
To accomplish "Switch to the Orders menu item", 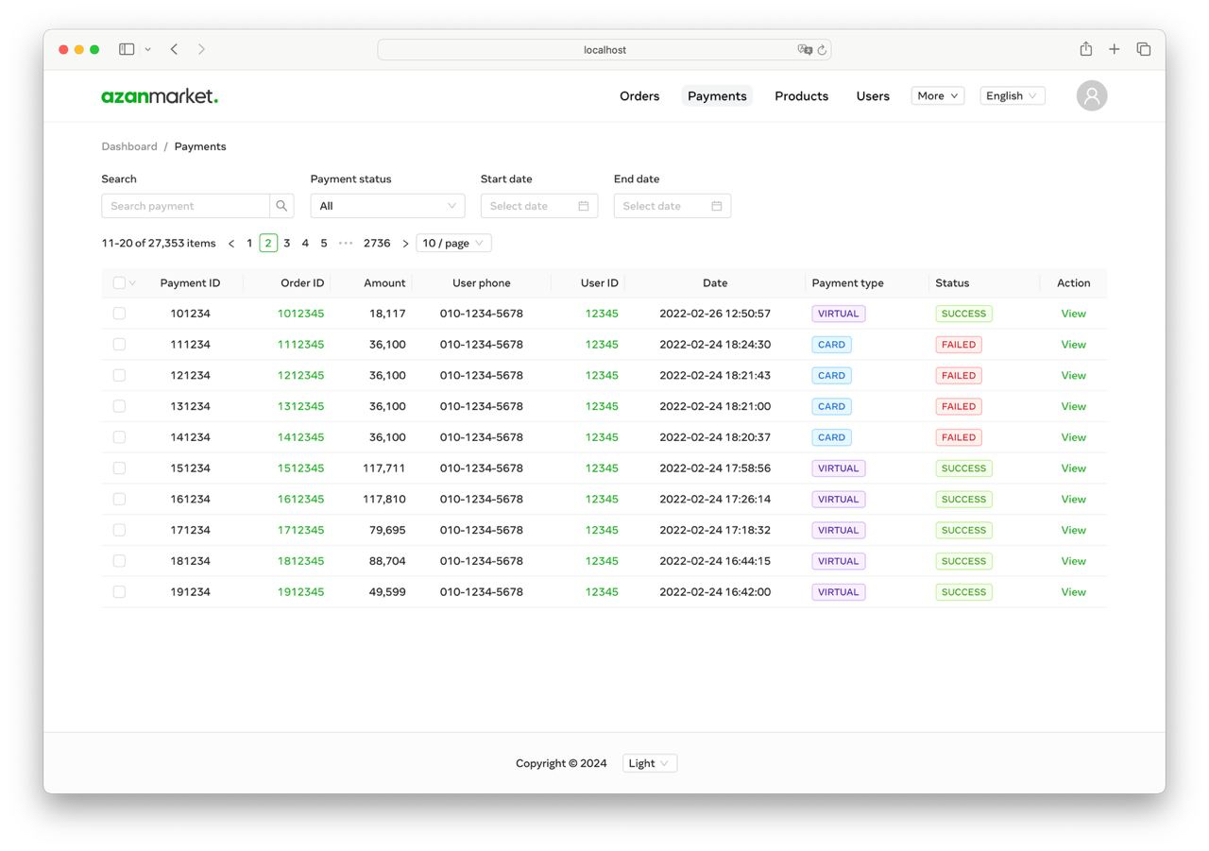I will tap(639, 95).
